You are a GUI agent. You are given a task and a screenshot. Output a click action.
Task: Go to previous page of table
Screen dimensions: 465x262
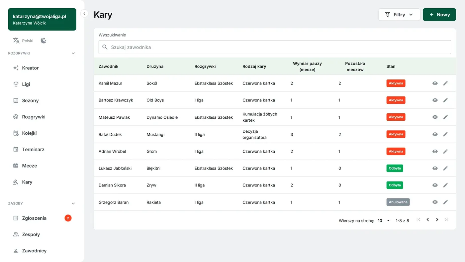(x=428, y=220)
